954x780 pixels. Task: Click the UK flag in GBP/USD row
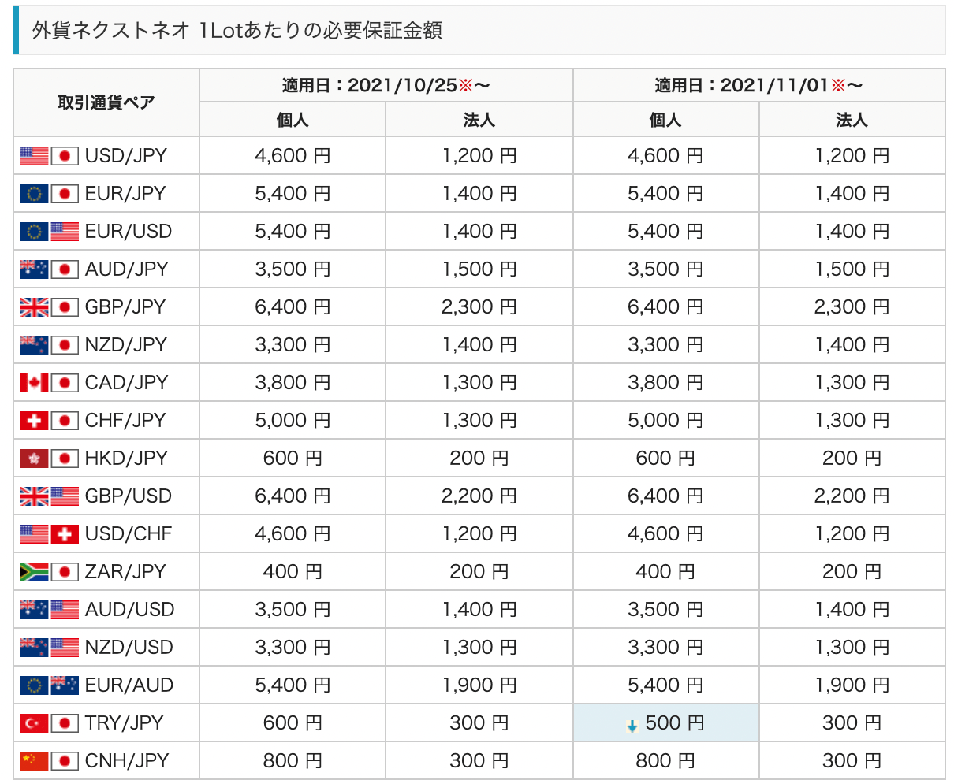point(35,496)
